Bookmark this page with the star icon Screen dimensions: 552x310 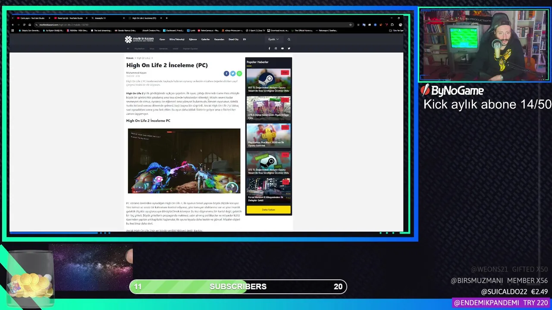350,25
